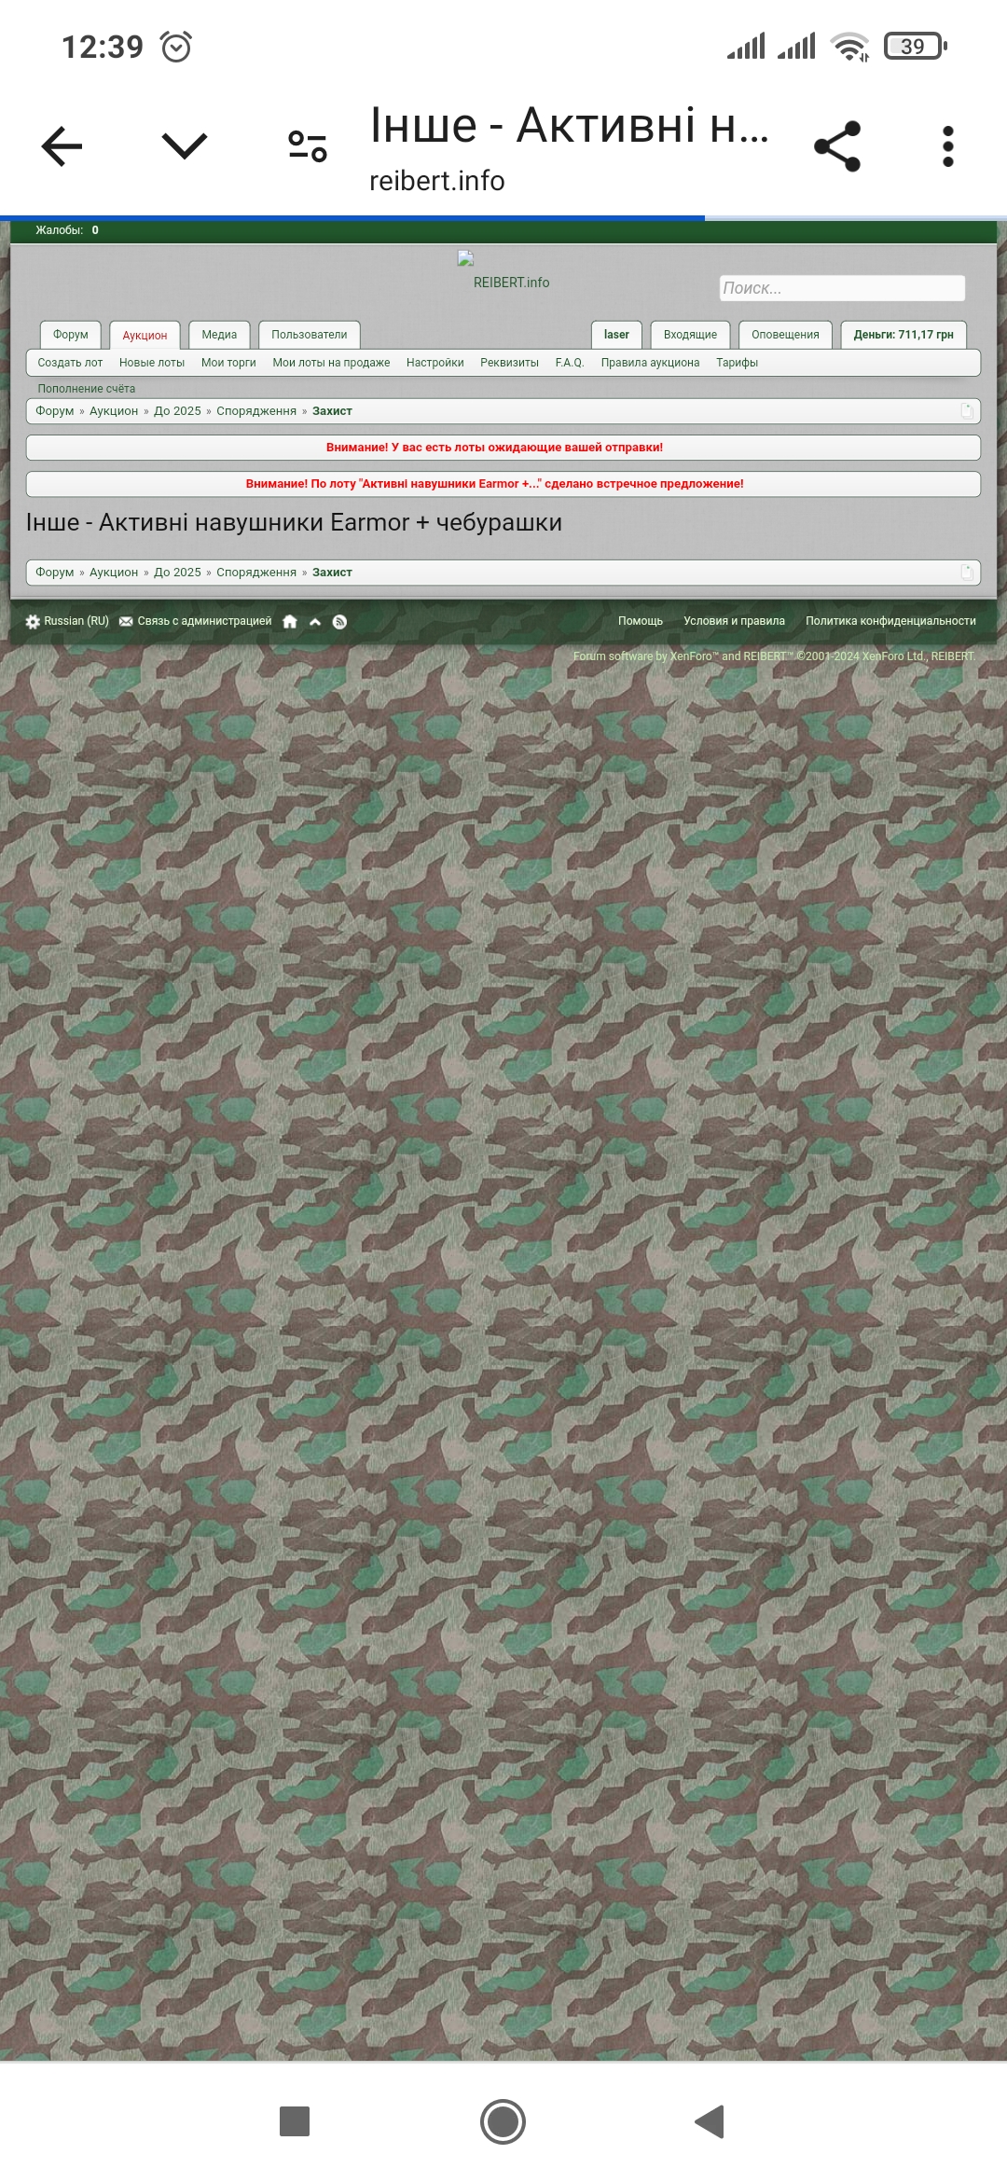Open the Входящие inbox tab
This screenshot has height=2182, width=1007.
click(x=690, y=335)
